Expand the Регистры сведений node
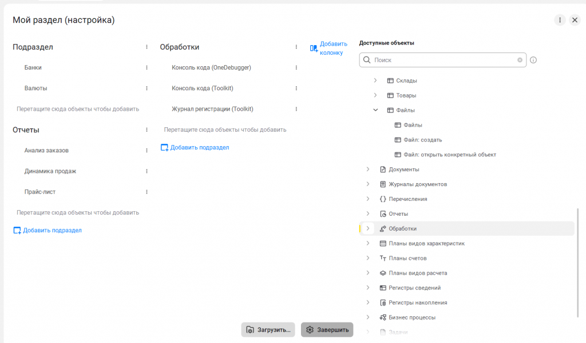Image resolution: width=586 pixels, height=343 pixels. 368,288
